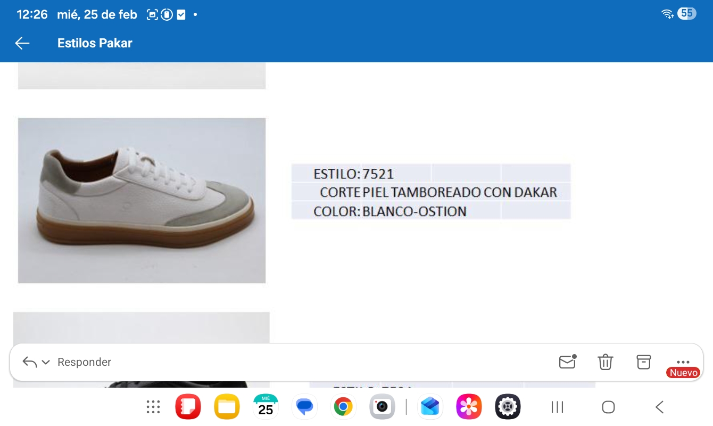Viewport: 713px width, 426px height.
Task: Open the Calendar app showing 25
Action: tap(266, 407)
